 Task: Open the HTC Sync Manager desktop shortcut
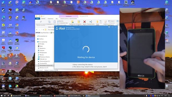(x=3, y=4)
